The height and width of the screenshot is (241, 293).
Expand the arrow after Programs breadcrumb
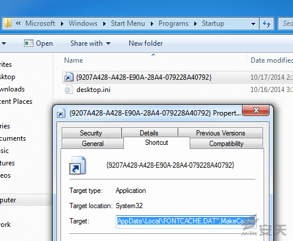(196, 24)
